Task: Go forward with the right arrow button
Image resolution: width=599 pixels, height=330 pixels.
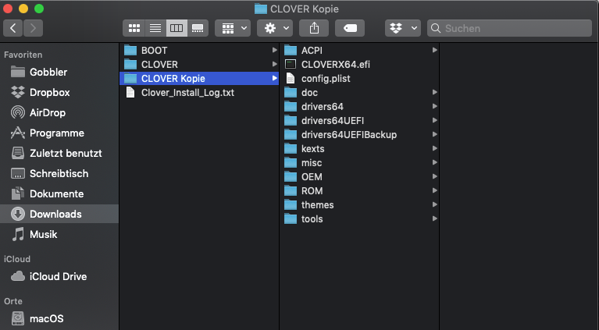Action: coord(34,28)
